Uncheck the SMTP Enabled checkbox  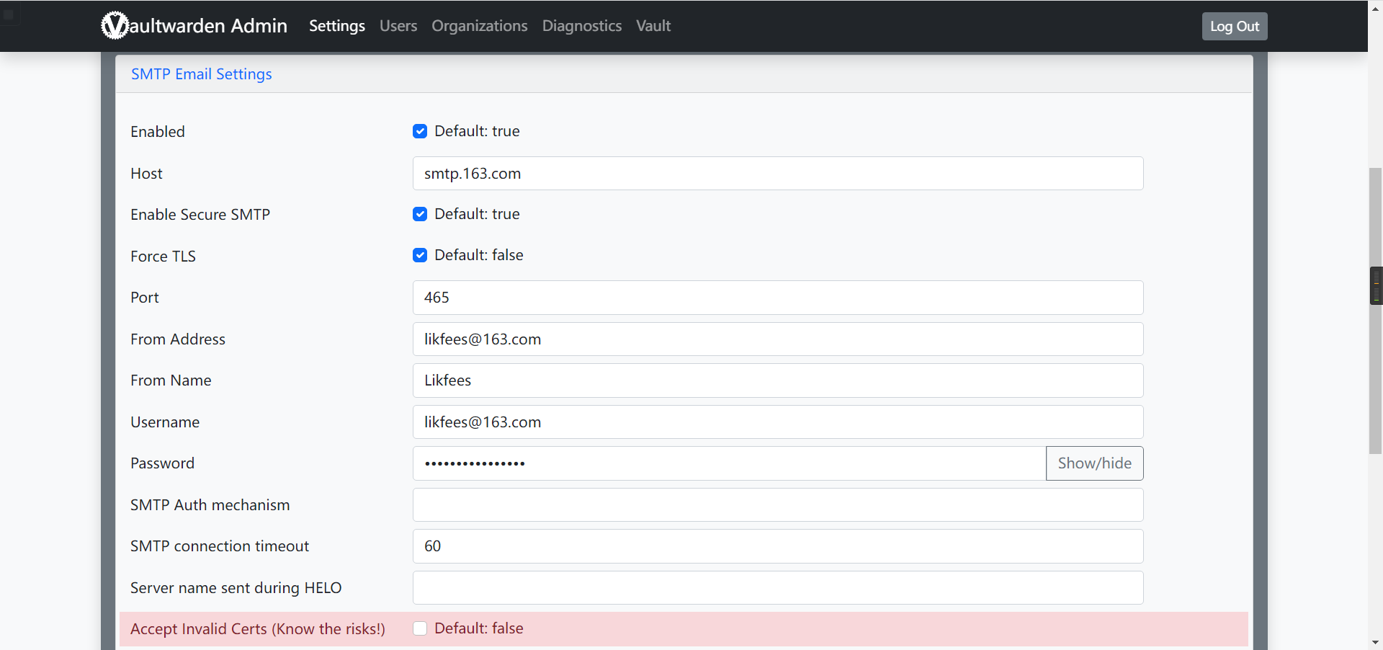(420, 131)
